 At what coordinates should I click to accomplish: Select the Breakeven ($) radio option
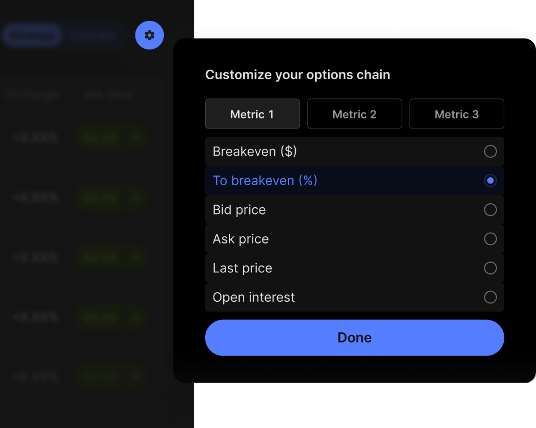point(490,152)
